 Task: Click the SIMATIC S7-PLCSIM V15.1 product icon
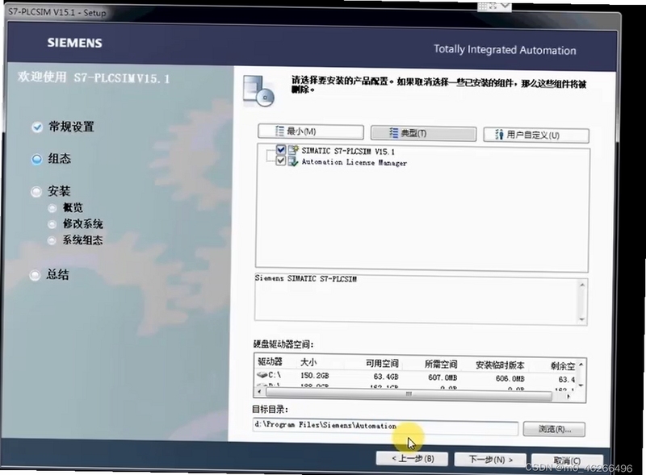pos(293,150)
